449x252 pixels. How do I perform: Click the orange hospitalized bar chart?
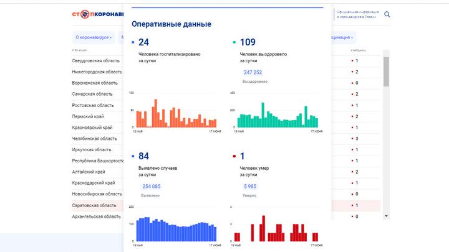click(176, 113)
